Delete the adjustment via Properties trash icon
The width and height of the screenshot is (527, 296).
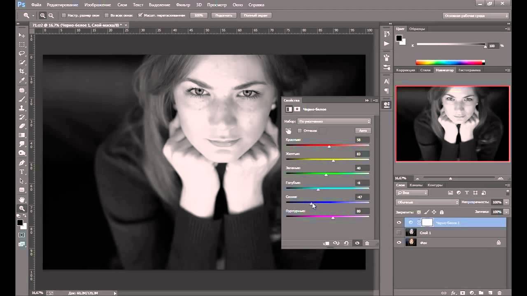tap(367, 243)
